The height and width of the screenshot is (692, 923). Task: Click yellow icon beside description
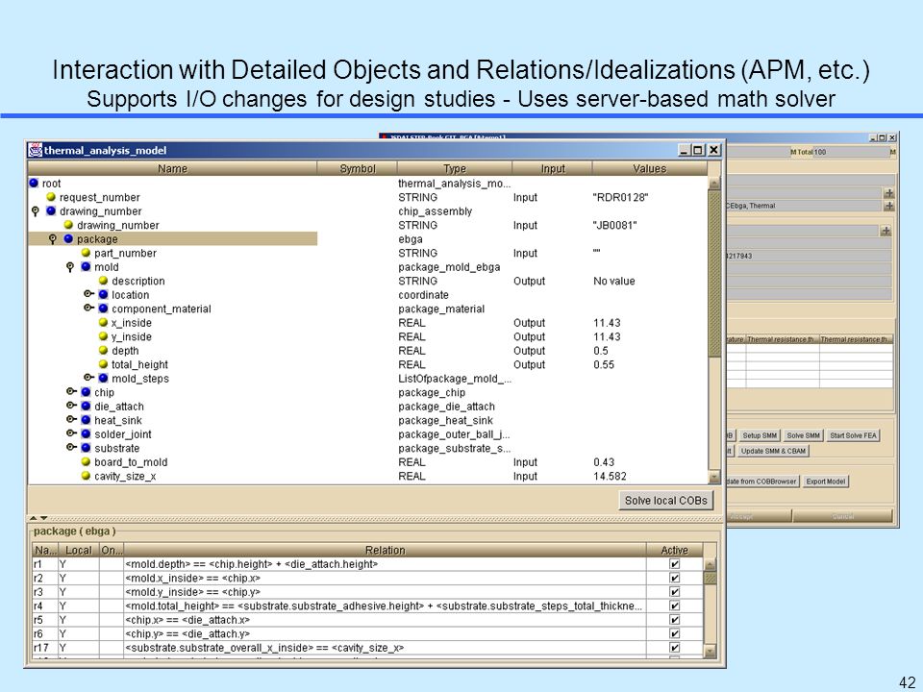(104, 281)
